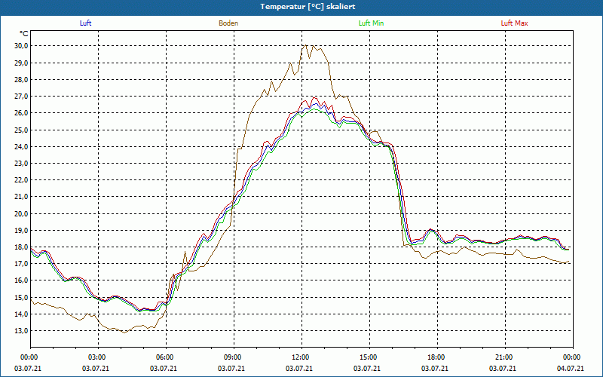
Task: Click the 23,0 y-axis value
Action: click(22, 163)
